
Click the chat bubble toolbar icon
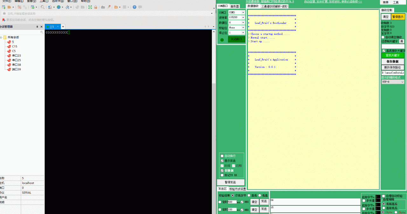click(140, 7)
